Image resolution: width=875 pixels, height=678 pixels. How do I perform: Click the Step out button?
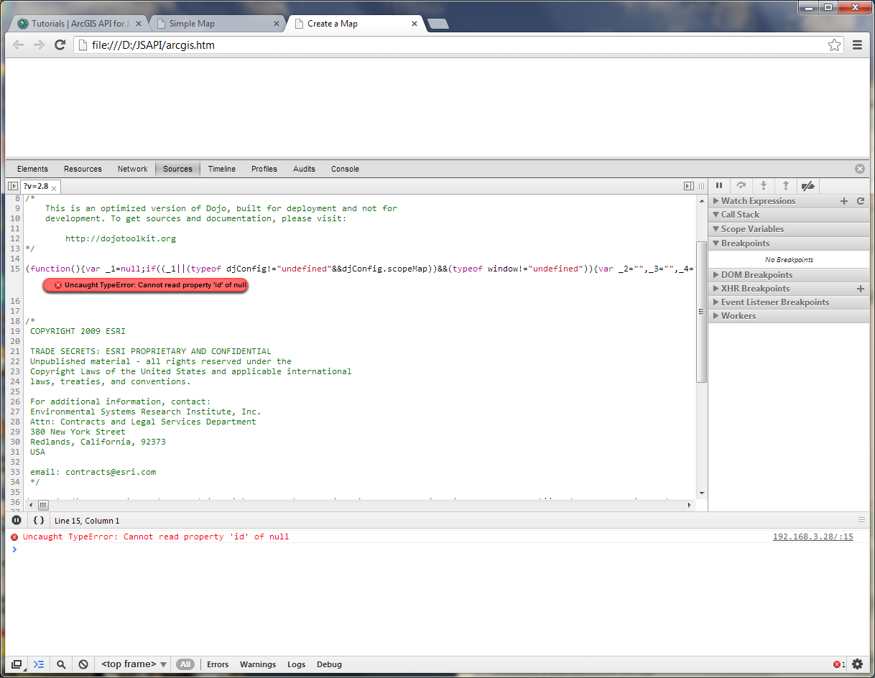pyautogui.click(x=786, y=186)
